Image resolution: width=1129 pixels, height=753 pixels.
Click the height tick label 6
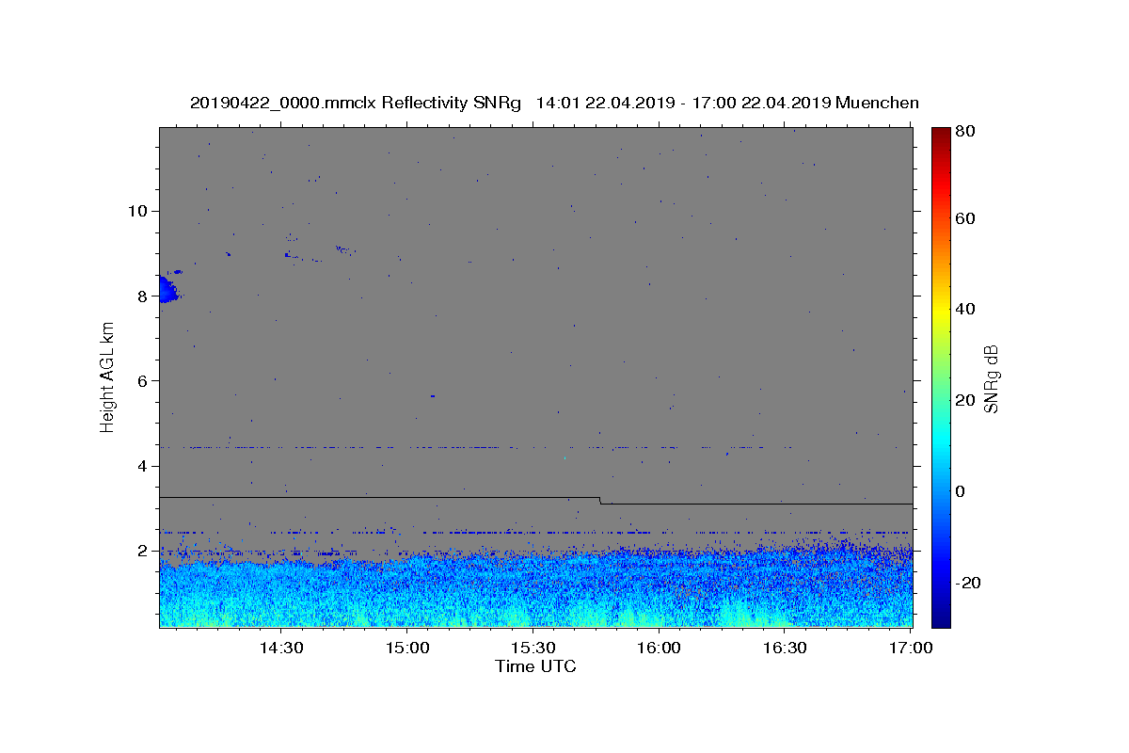tap(142, 381)
